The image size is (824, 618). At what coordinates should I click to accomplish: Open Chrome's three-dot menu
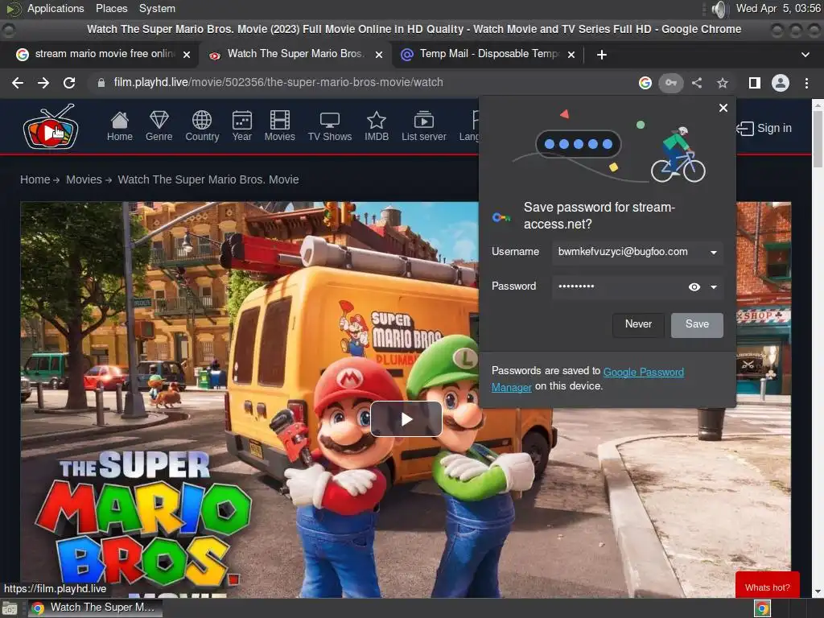point(806,83)
